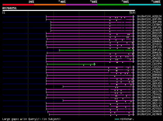The height and width of the screenshot is (121, 163).
Task: Click the text UniRef100_P81393
Action: (149, 86)
